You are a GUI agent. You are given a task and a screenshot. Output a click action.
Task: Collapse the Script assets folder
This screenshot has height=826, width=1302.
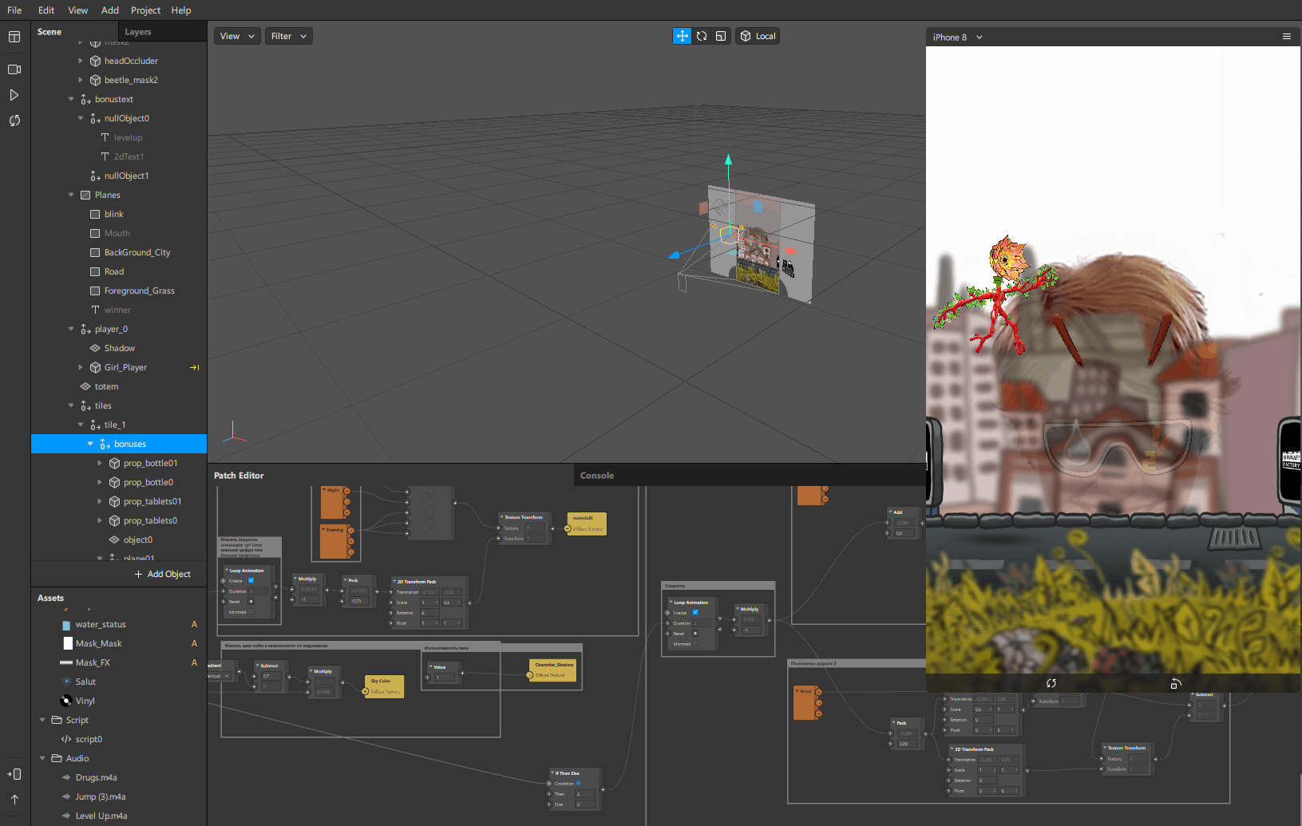click(42, 720)
